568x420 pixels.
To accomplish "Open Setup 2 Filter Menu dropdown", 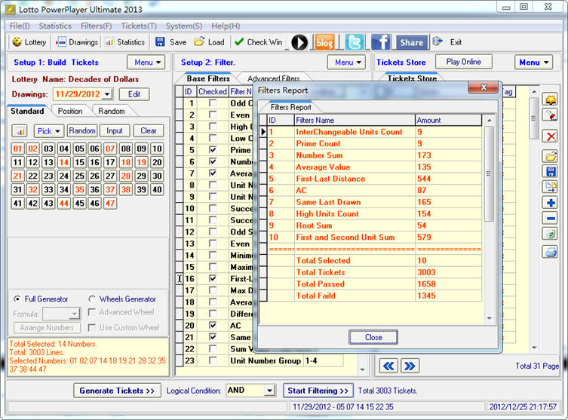I will [x=346, y=63].
